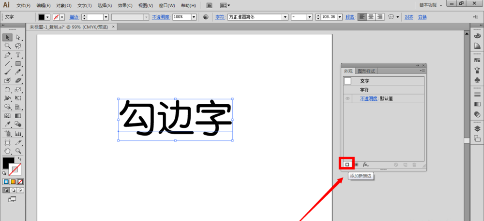The height and width of the screenshot is (221, 484).
Task: Open stroke weight dropdown
Action: click(106, 17)
